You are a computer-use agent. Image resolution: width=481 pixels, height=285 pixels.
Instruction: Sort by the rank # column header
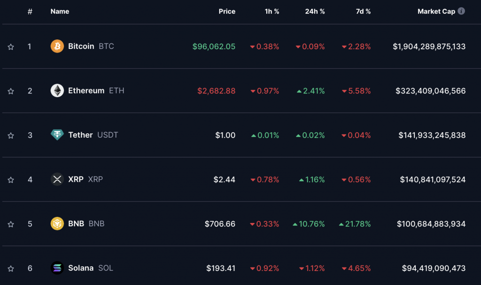point(30,11)
